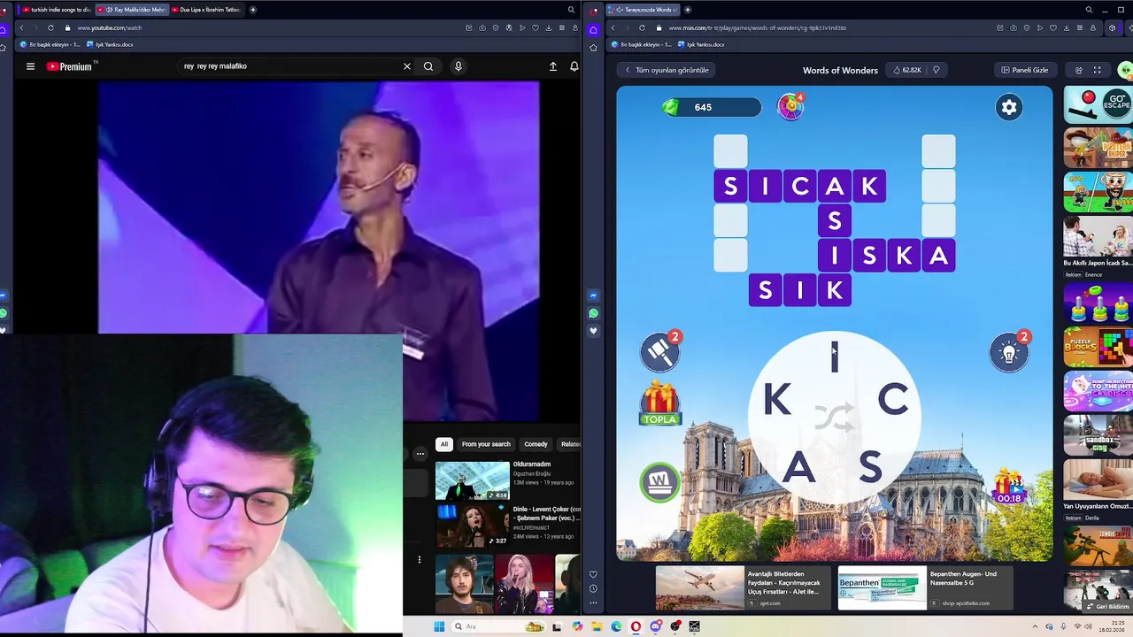Go to YouTube Premium home logo
Screen dimensions: 1133x637
(x=69, y=66)
